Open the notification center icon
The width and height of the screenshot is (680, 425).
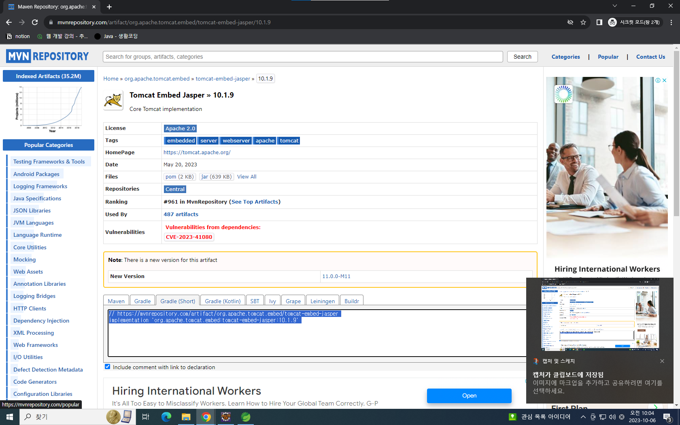[667, 417]
